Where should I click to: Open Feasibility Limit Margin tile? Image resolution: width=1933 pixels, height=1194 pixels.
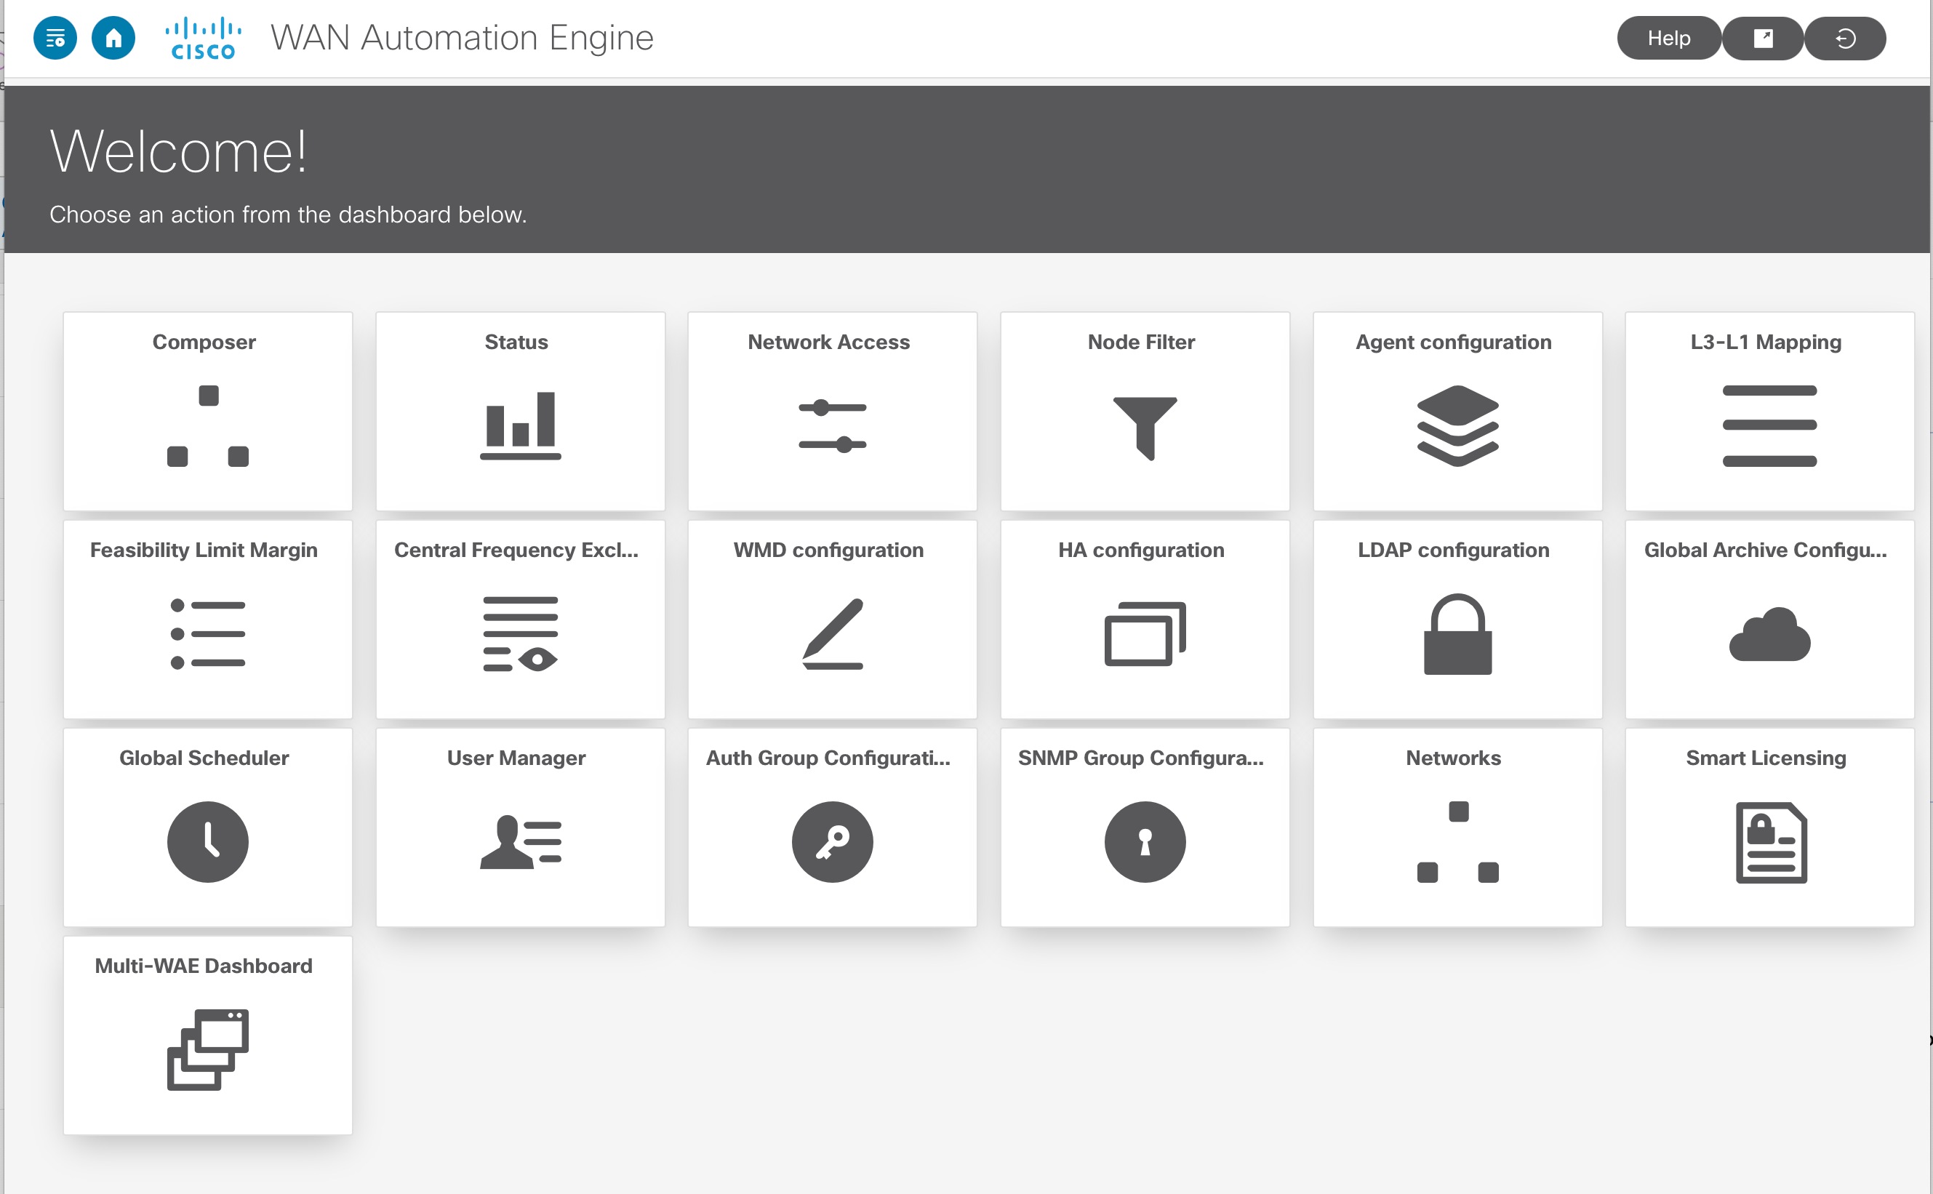[x=208, y=619]
